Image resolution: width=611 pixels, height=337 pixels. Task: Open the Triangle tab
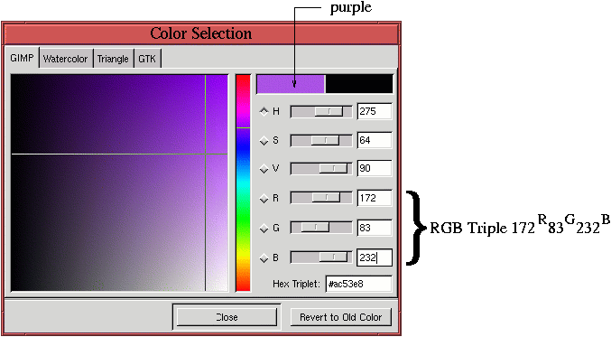click(113, 59)
